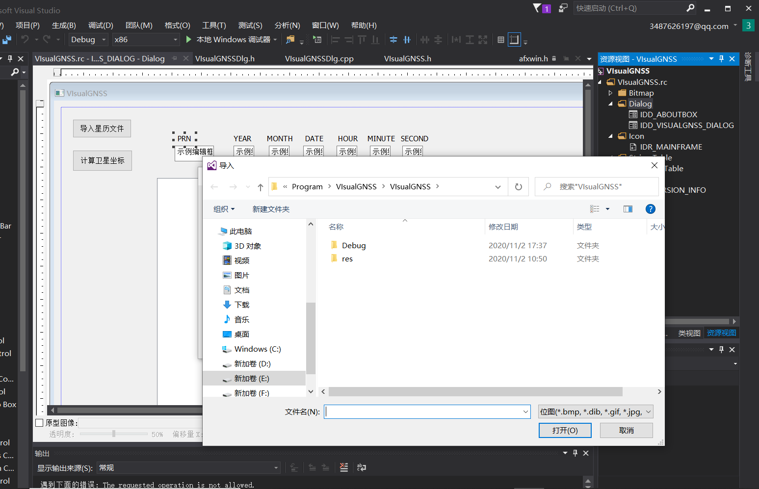Click the import ephemeris file button
The height and width of the screenshot is (489, 759).
coord(102,129)
